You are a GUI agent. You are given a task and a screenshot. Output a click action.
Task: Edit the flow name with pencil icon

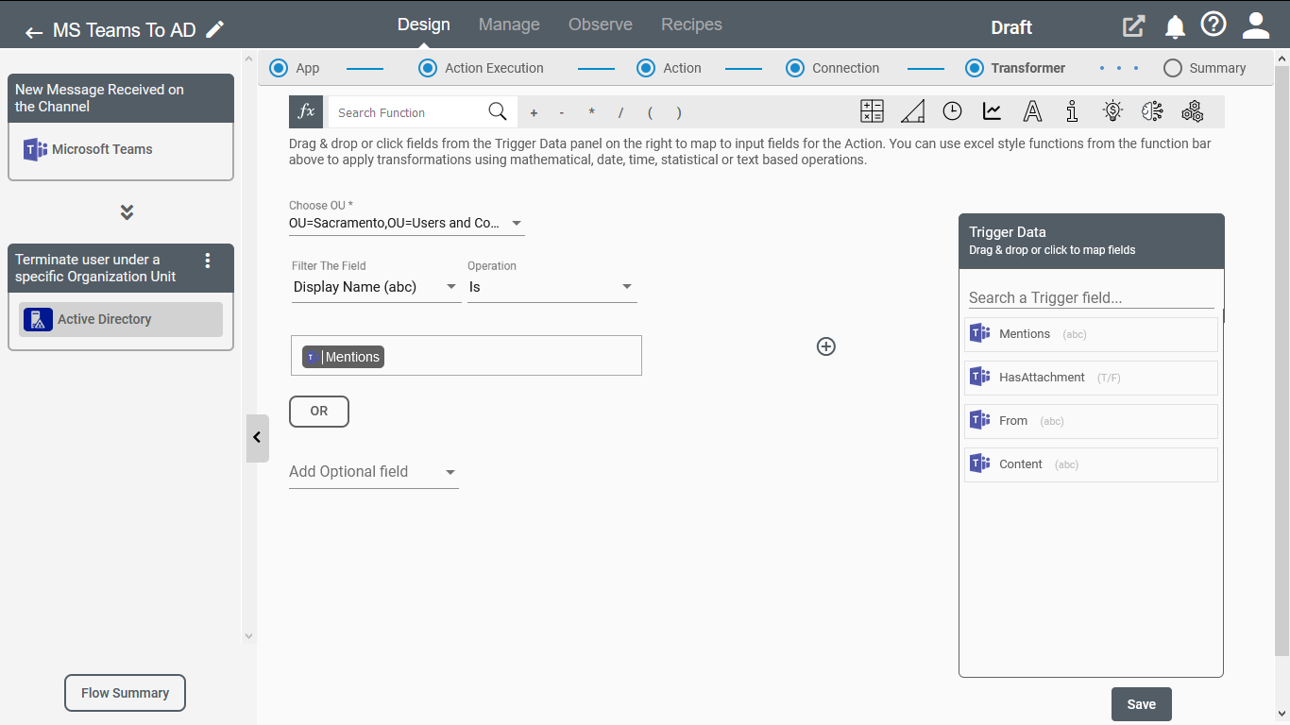click(215, 29)
